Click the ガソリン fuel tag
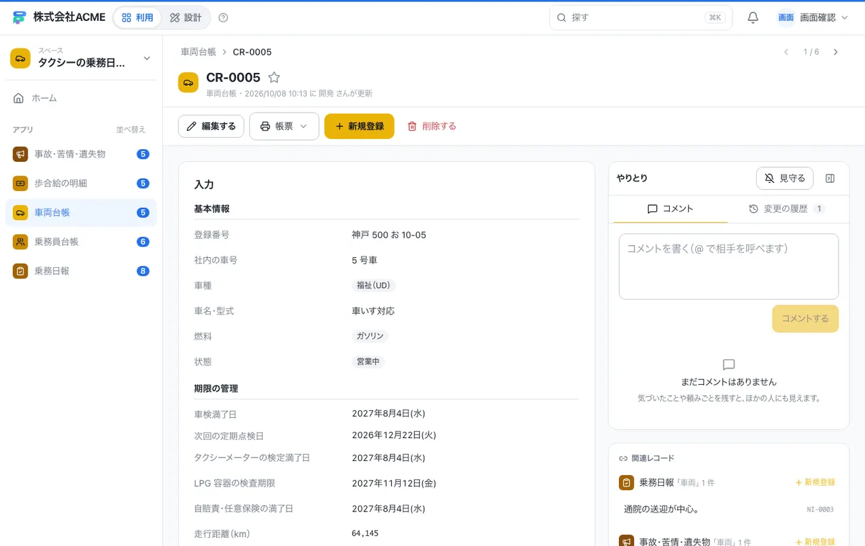865x546 pixels. tap(370, 336)
